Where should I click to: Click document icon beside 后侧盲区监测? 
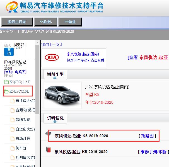[x=13, y=158]
